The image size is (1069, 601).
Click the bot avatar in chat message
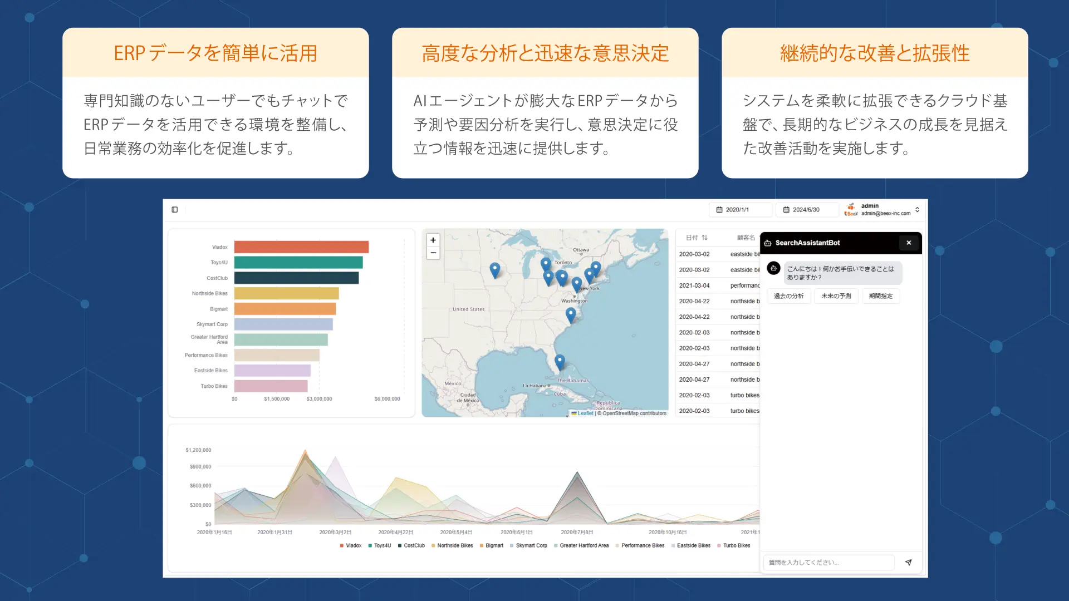tap(773, 268)
